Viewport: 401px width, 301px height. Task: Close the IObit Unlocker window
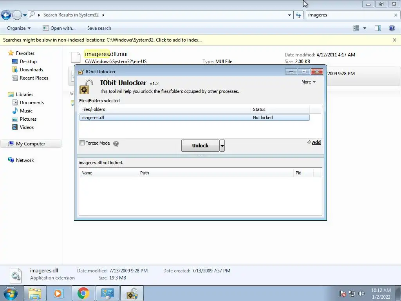[317, 72]
